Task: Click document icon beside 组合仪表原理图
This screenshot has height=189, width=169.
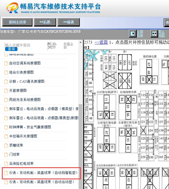Action: 6,72
